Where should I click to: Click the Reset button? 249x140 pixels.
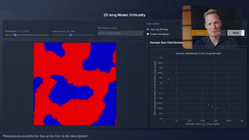[x=236, y=33]
